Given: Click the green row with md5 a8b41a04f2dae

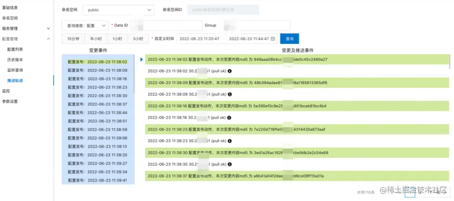Looking at the screenshot, I should (x=297, y=176).
